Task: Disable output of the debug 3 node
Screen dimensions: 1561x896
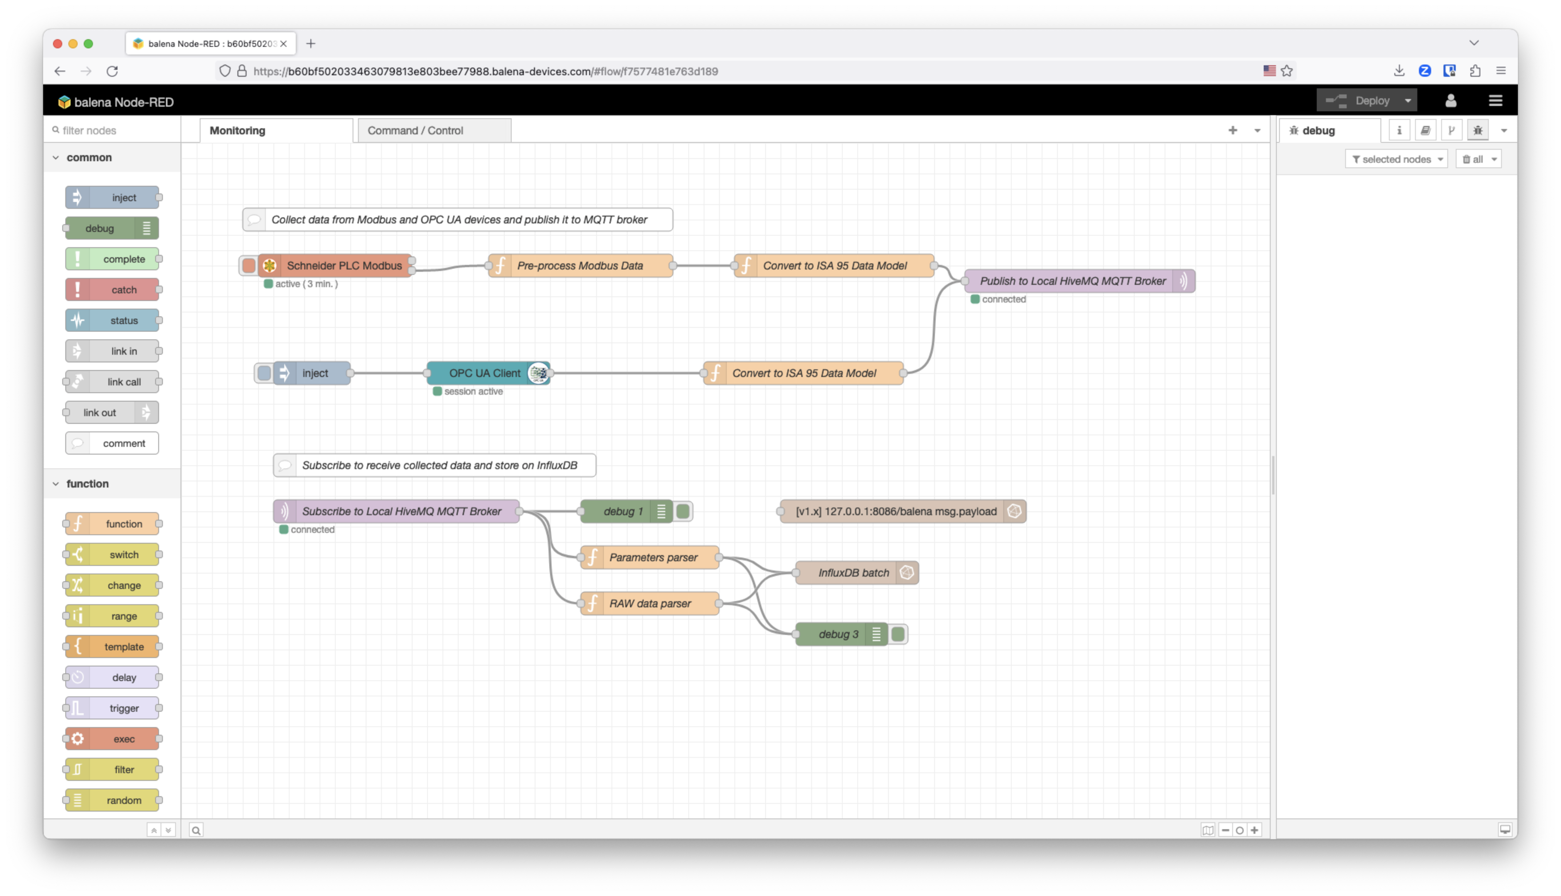Action: (899, 634)
